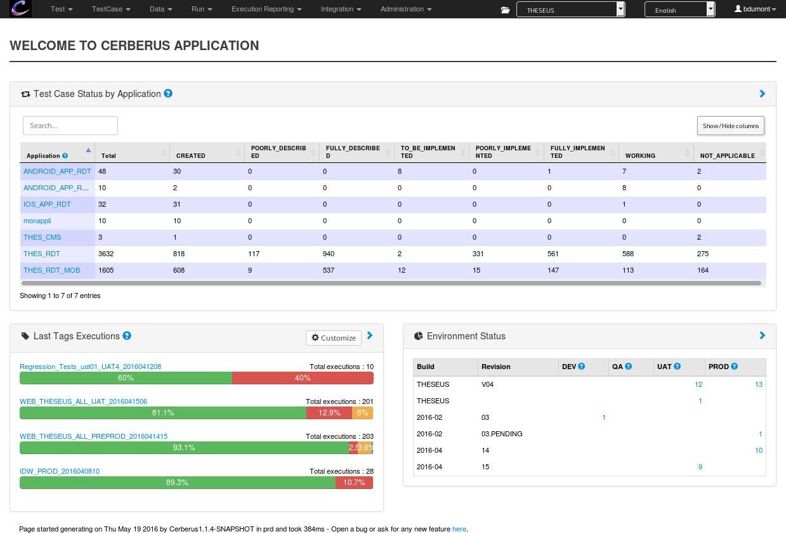Open the THESEUS system dropdown

570,10
